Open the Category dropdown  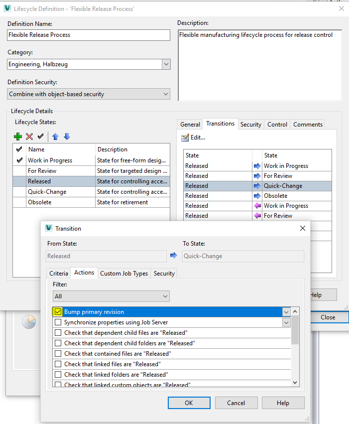166,64
